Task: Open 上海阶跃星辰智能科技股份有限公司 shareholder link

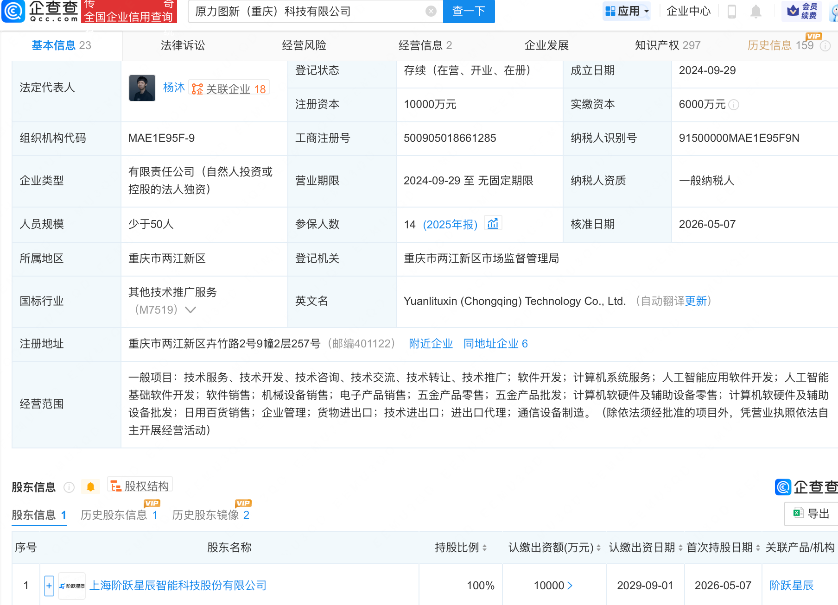Action: tap(178, 586)
